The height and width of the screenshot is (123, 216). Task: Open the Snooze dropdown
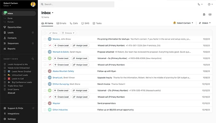tap(68, 33)
